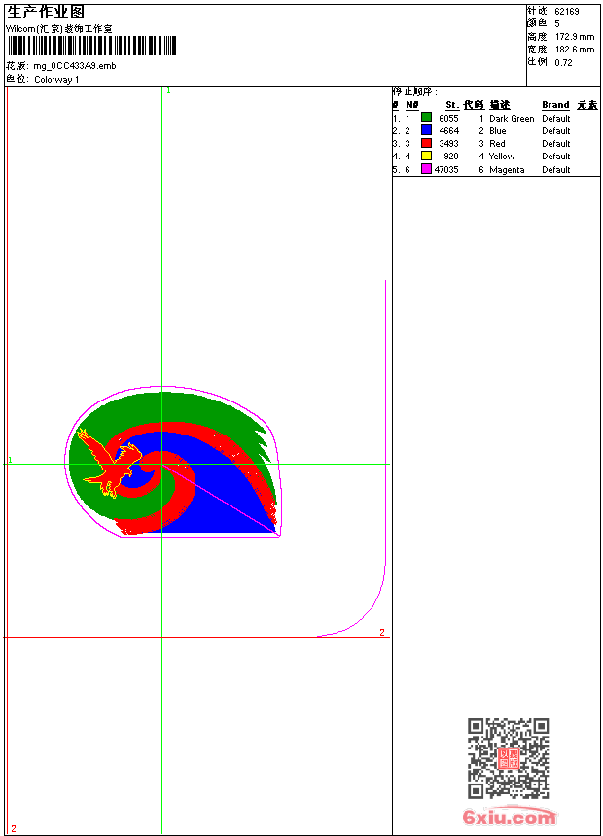603x836 pixels.
Task: Click the stitch total '62169'
Action: click(567, 12)
